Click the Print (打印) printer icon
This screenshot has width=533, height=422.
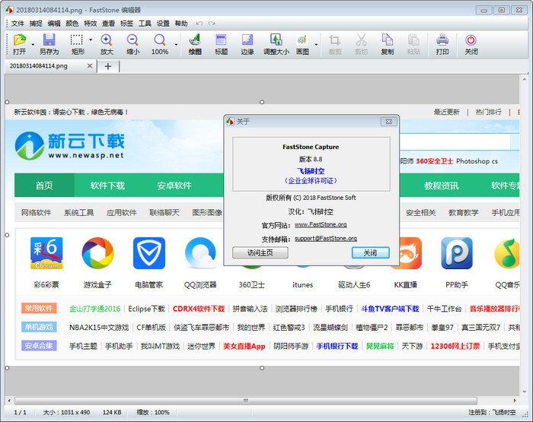coord(442,40)
